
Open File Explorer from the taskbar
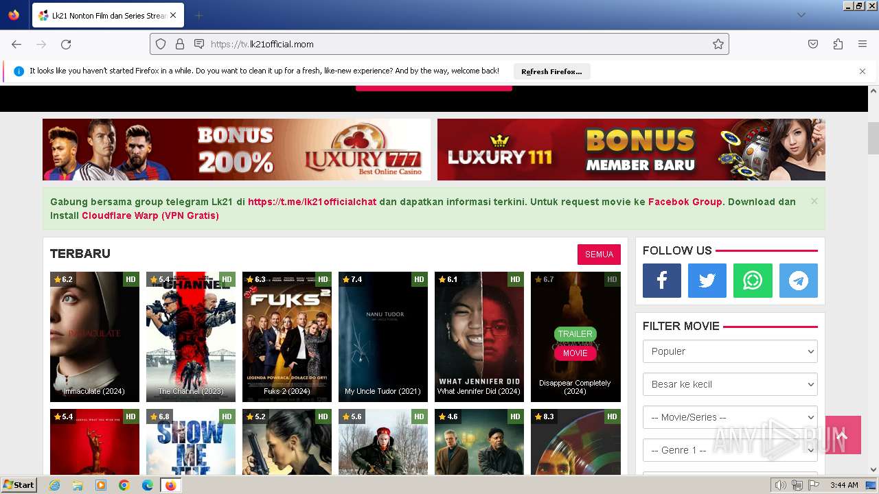[x=78, y=485]
